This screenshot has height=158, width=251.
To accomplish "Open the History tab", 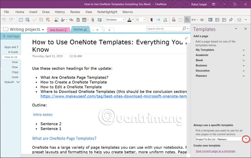I will pyautogui.click(x=60, y=12).
